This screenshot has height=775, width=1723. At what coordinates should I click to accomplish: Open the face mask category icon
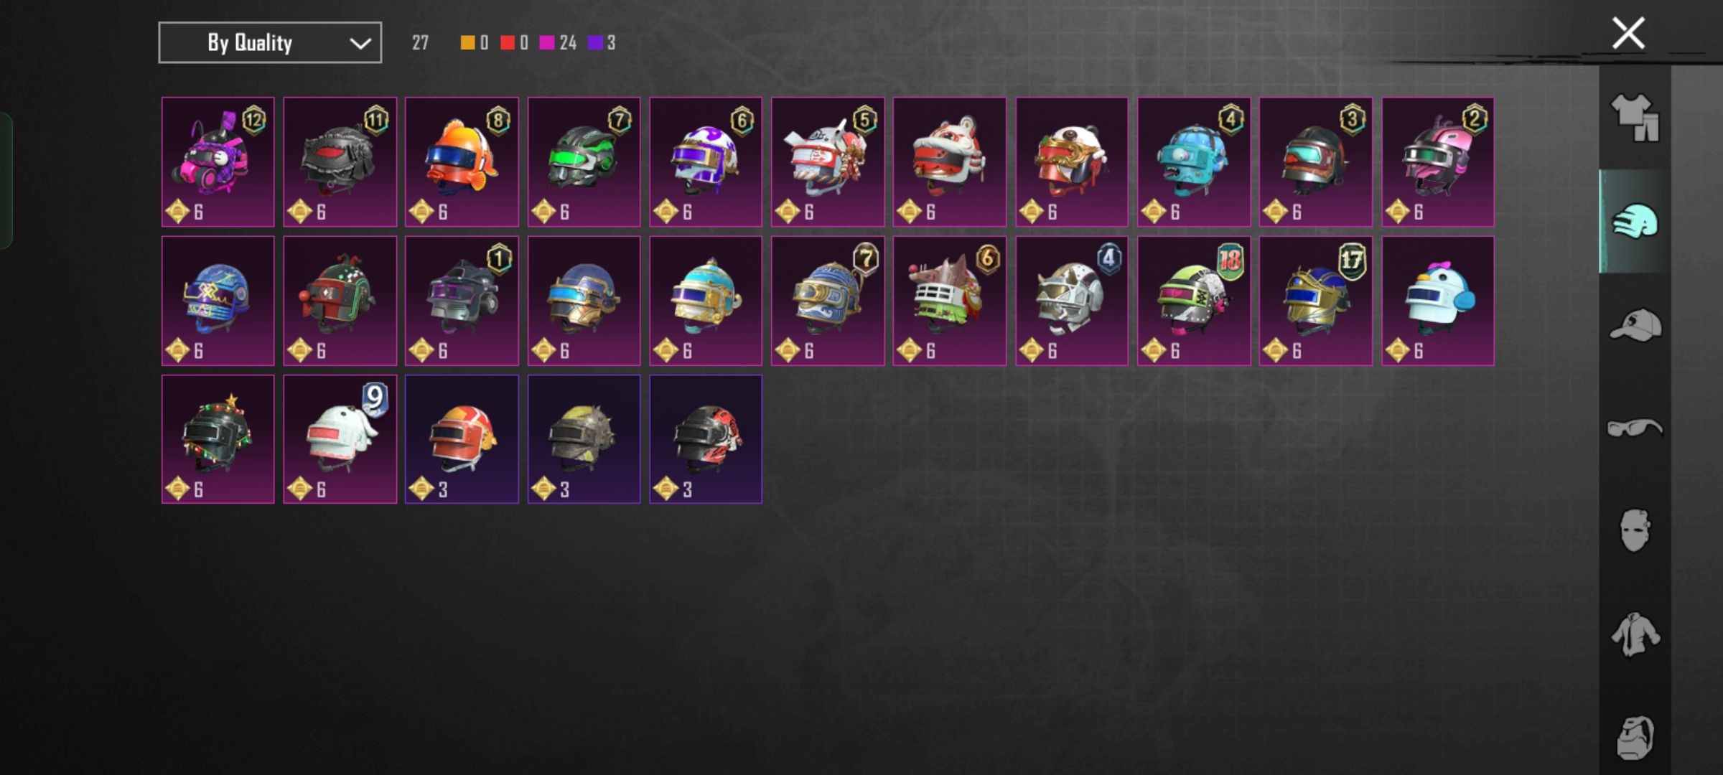click(1635, 531)
